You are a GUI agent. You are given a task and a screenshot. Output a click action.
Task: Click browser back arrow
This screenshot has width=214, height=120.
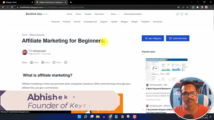[x=3, y=7]
